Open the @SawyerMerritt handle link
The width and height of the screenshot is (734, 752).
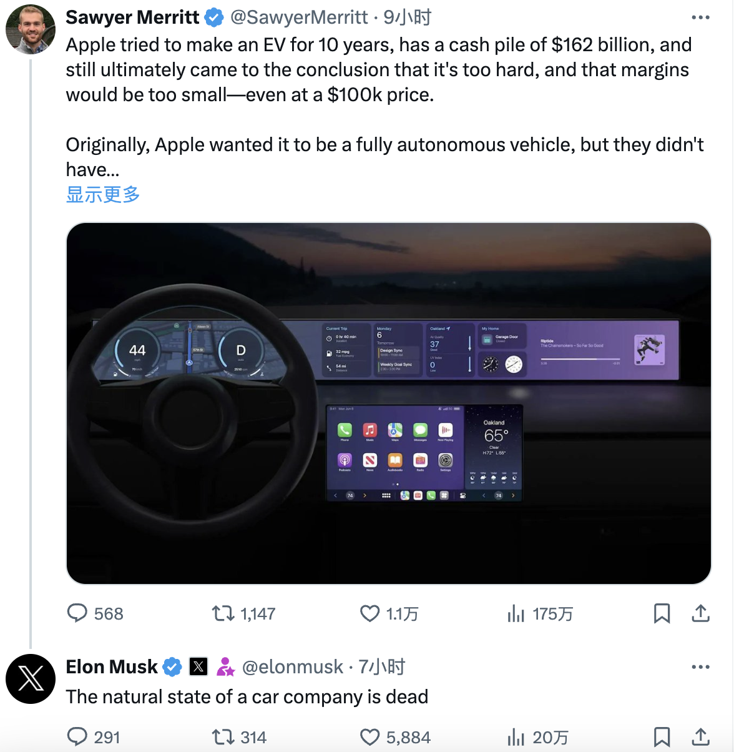299,17
